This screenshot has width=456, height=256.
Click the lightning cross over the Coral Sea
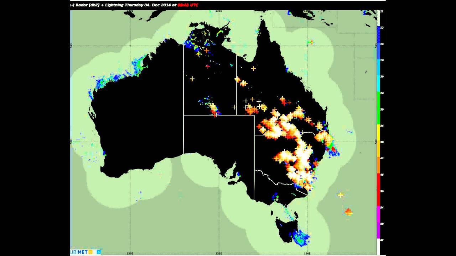[311, 43]
